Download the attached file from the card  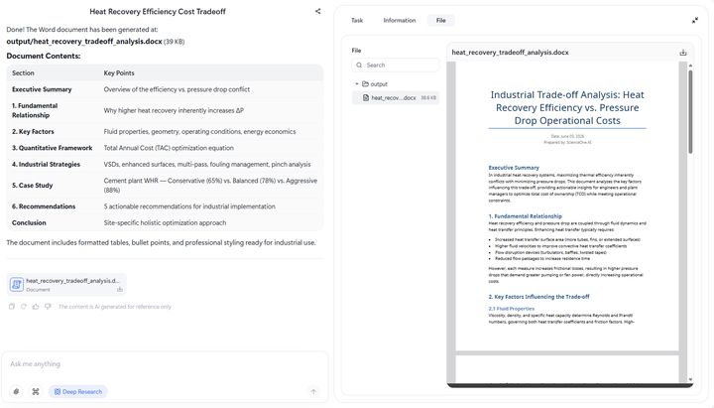[120, 289]
